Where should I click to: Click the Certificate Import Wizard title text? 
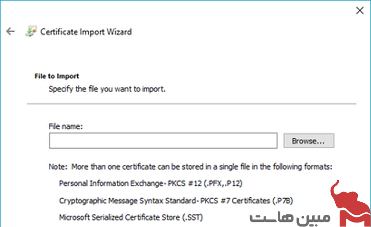(86, 32)
